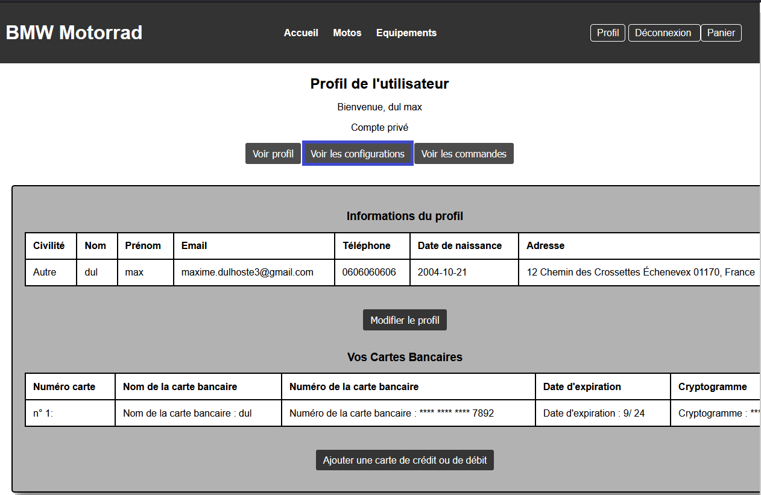Image resolution: width=761 pixels, height=495 pixels.
Task: Switch to Voir les commandes
Action: coord(464,154)
